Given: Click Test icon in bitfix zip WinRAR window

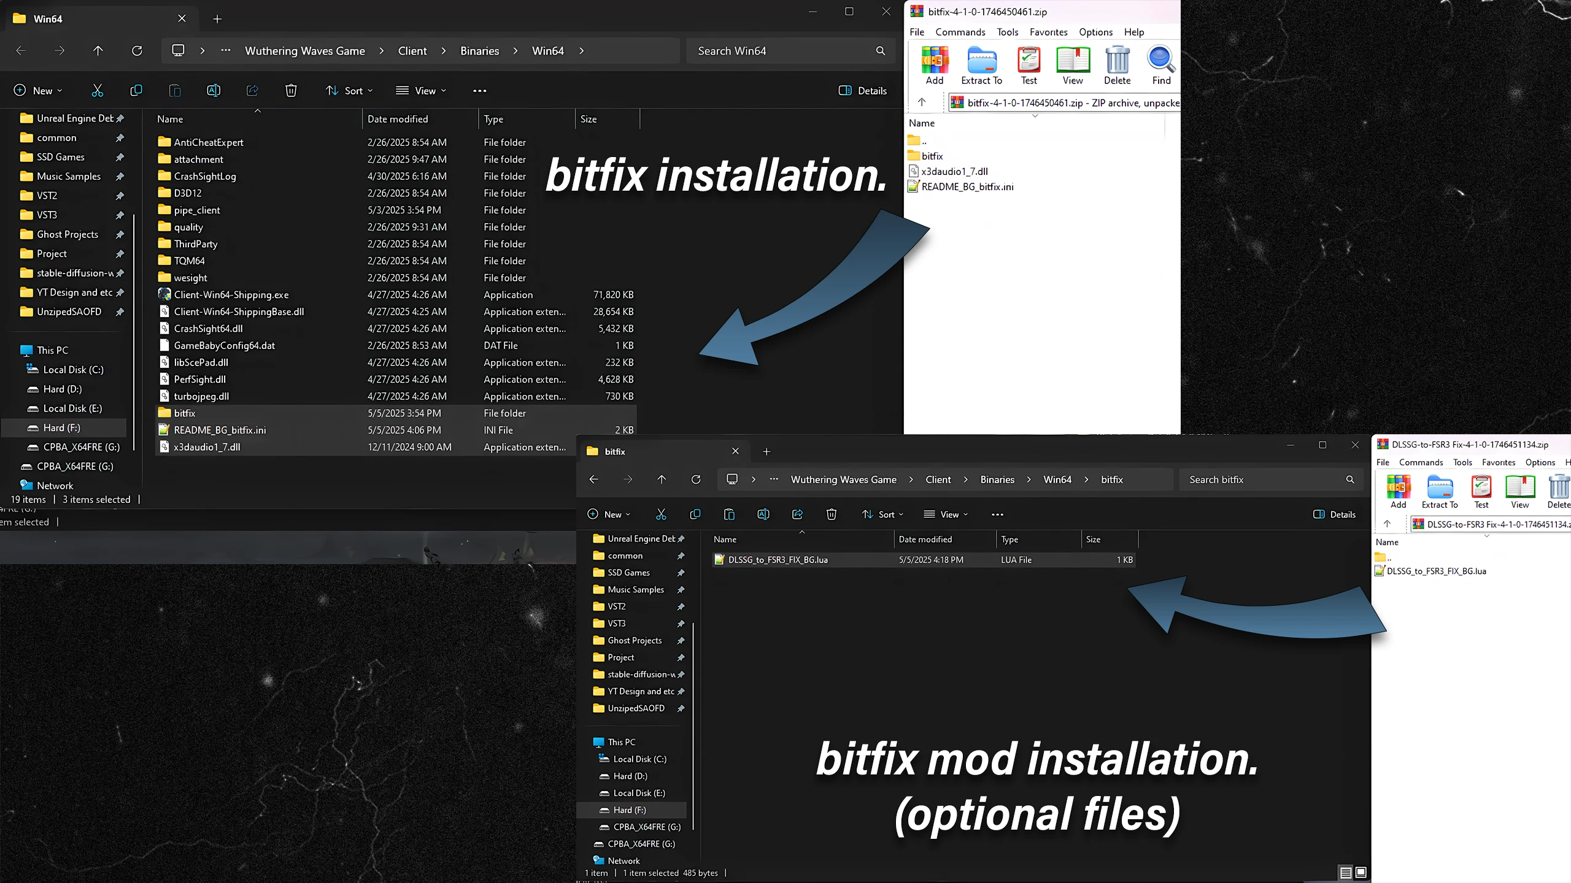Looking at the screenshot, I should tap(1029, 66).
